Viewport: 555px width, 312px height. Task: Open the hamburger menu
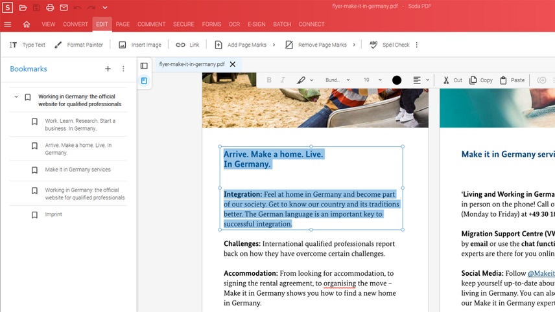tap(7, 25)
